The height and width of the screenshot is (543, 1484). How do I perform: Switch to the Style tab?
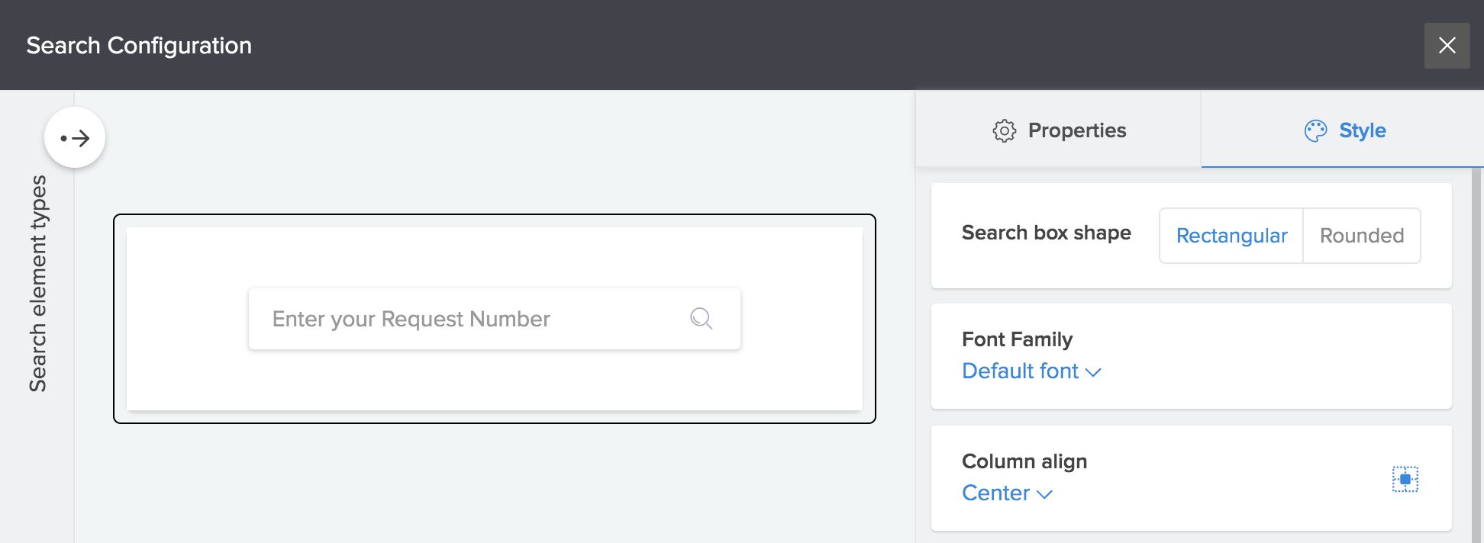coord(1344,130)
